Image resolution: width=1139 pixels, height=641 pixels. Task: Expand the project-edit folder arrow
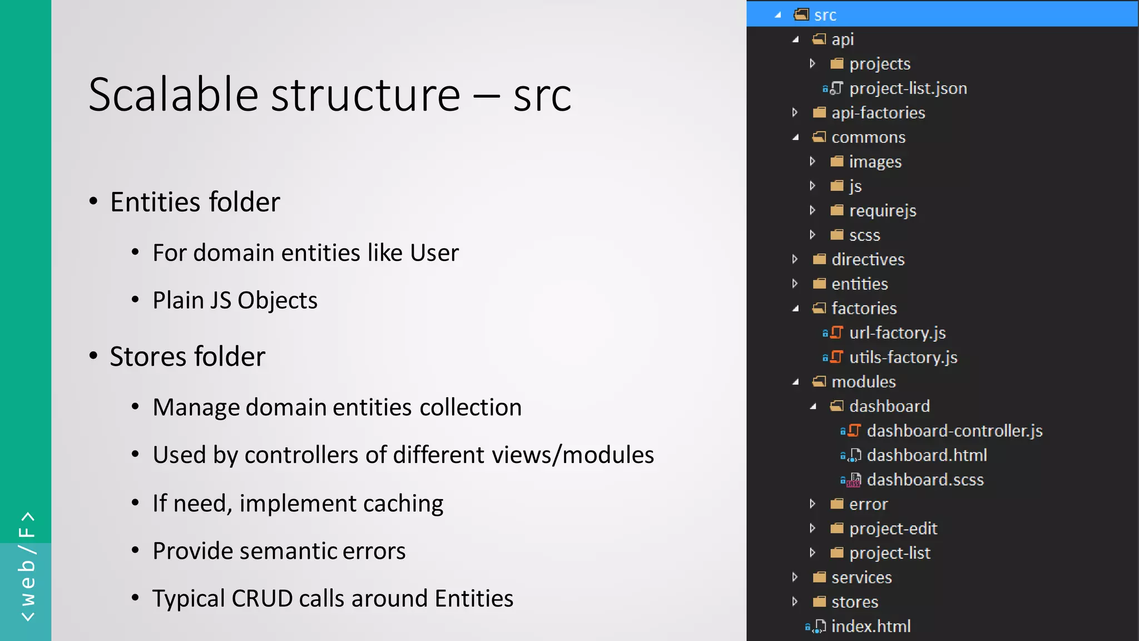click(x=813, y=528)
